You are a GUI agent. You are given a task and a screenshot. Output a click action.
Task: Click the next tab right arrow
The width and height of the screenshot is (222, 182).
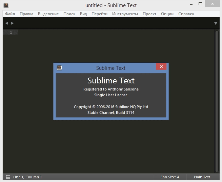click(x=12, y=23)
